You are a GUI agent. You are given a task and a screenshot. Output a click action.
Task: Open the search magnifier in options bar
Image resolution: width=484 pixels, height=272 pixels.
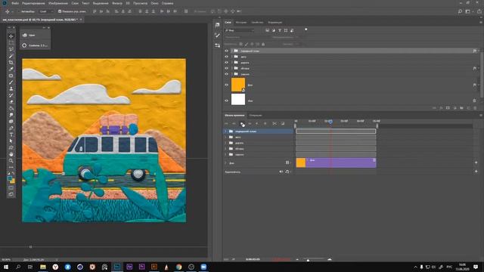point(460,11)
